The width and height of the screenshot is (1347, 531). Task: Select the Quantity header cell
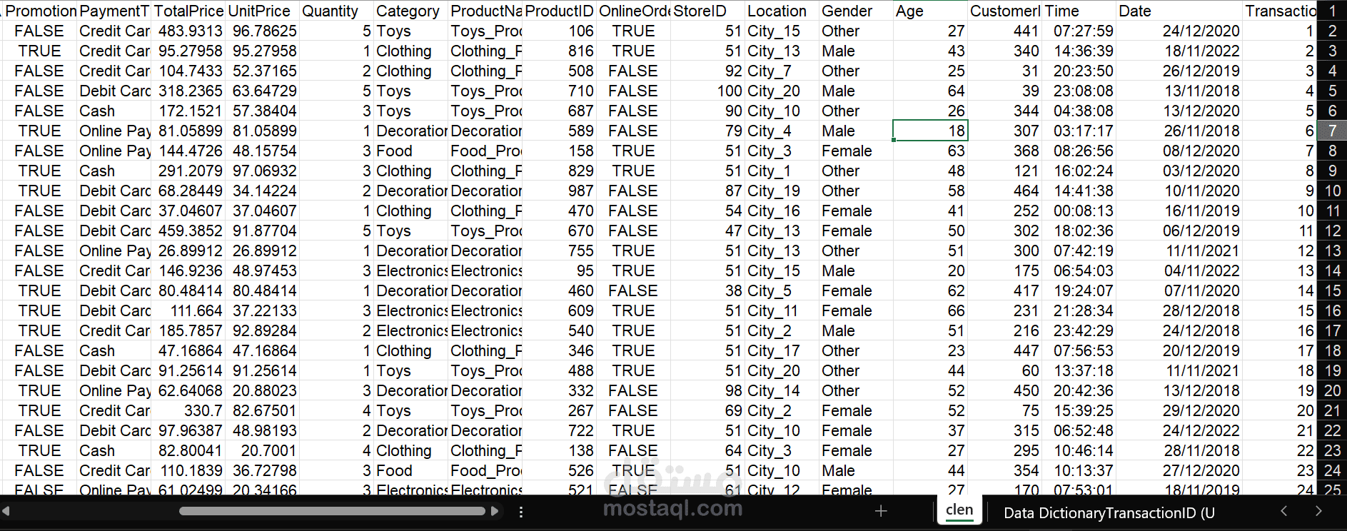336,11
